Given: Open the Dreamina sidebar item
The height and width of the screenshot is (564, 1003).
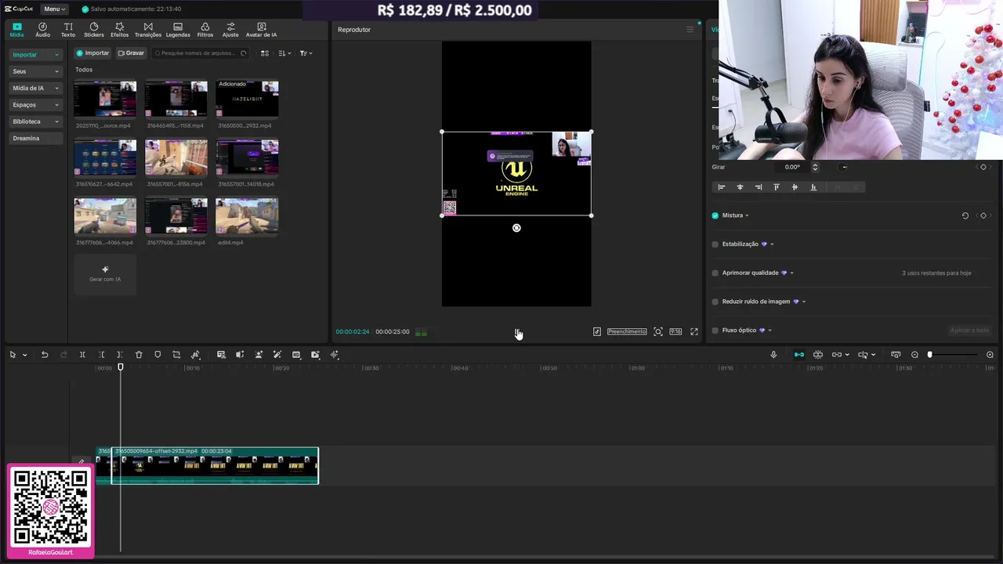Looking at the screenshot, I should tap(35, 139).
